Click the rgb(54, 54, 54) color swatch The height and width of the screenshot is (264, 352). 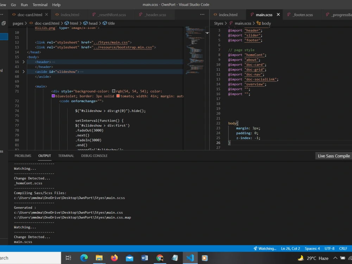tap(114, 91)
